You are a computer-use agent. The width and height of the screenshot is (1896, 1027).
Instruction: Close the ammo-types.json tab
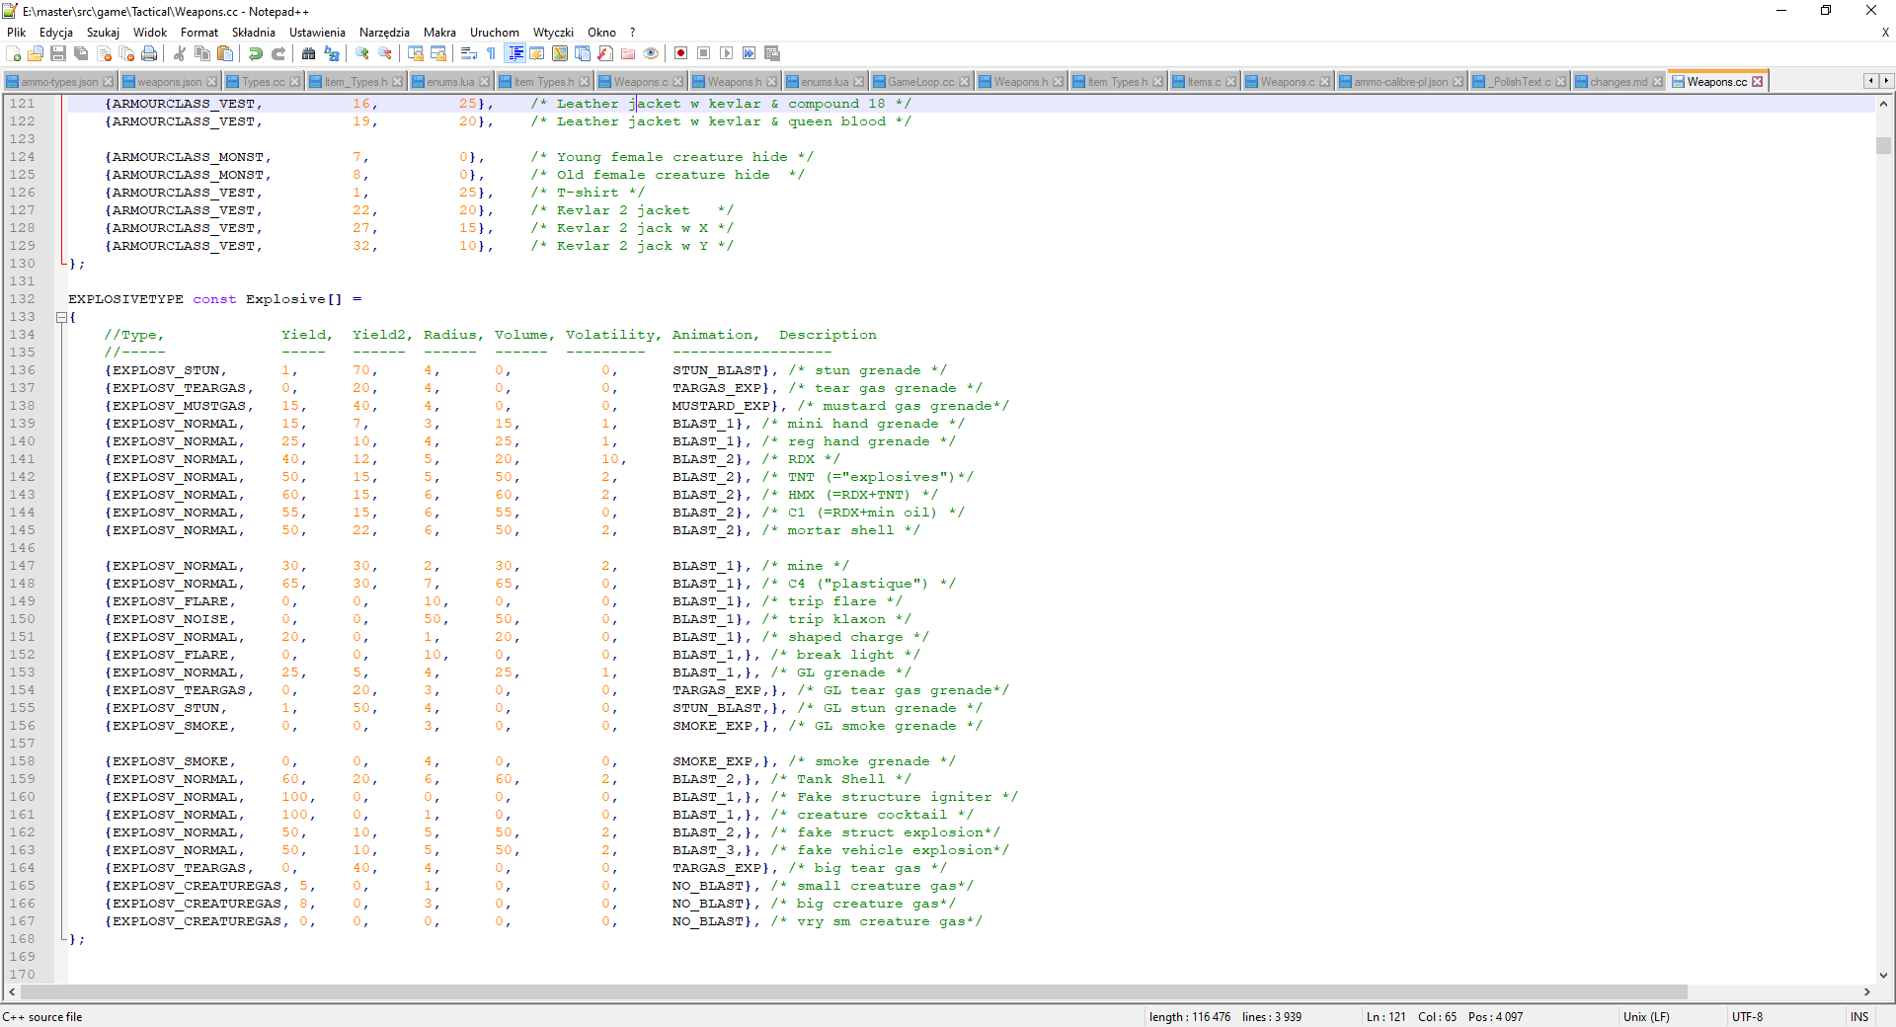click(109, 82)
